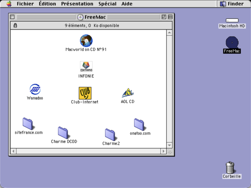Open the Apple menu

point(9,4)
